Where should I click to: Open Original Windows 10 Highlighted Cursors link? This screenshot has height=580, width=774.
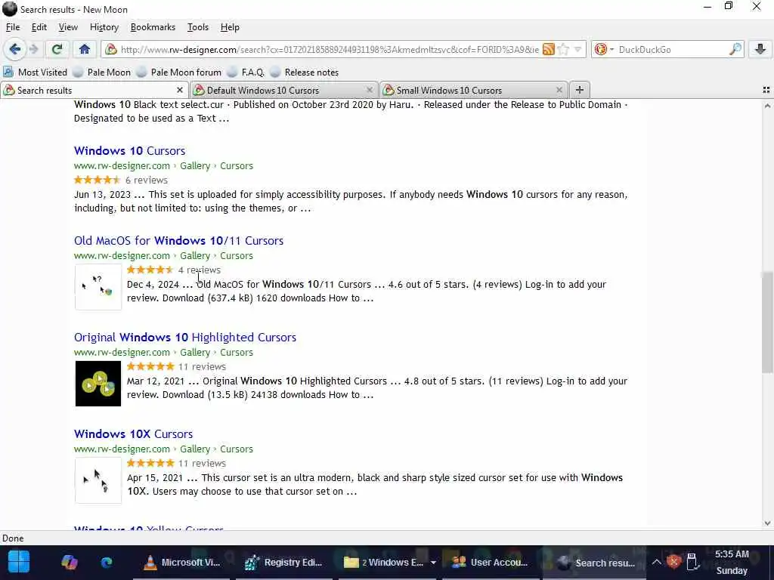[x=185, y=337]
